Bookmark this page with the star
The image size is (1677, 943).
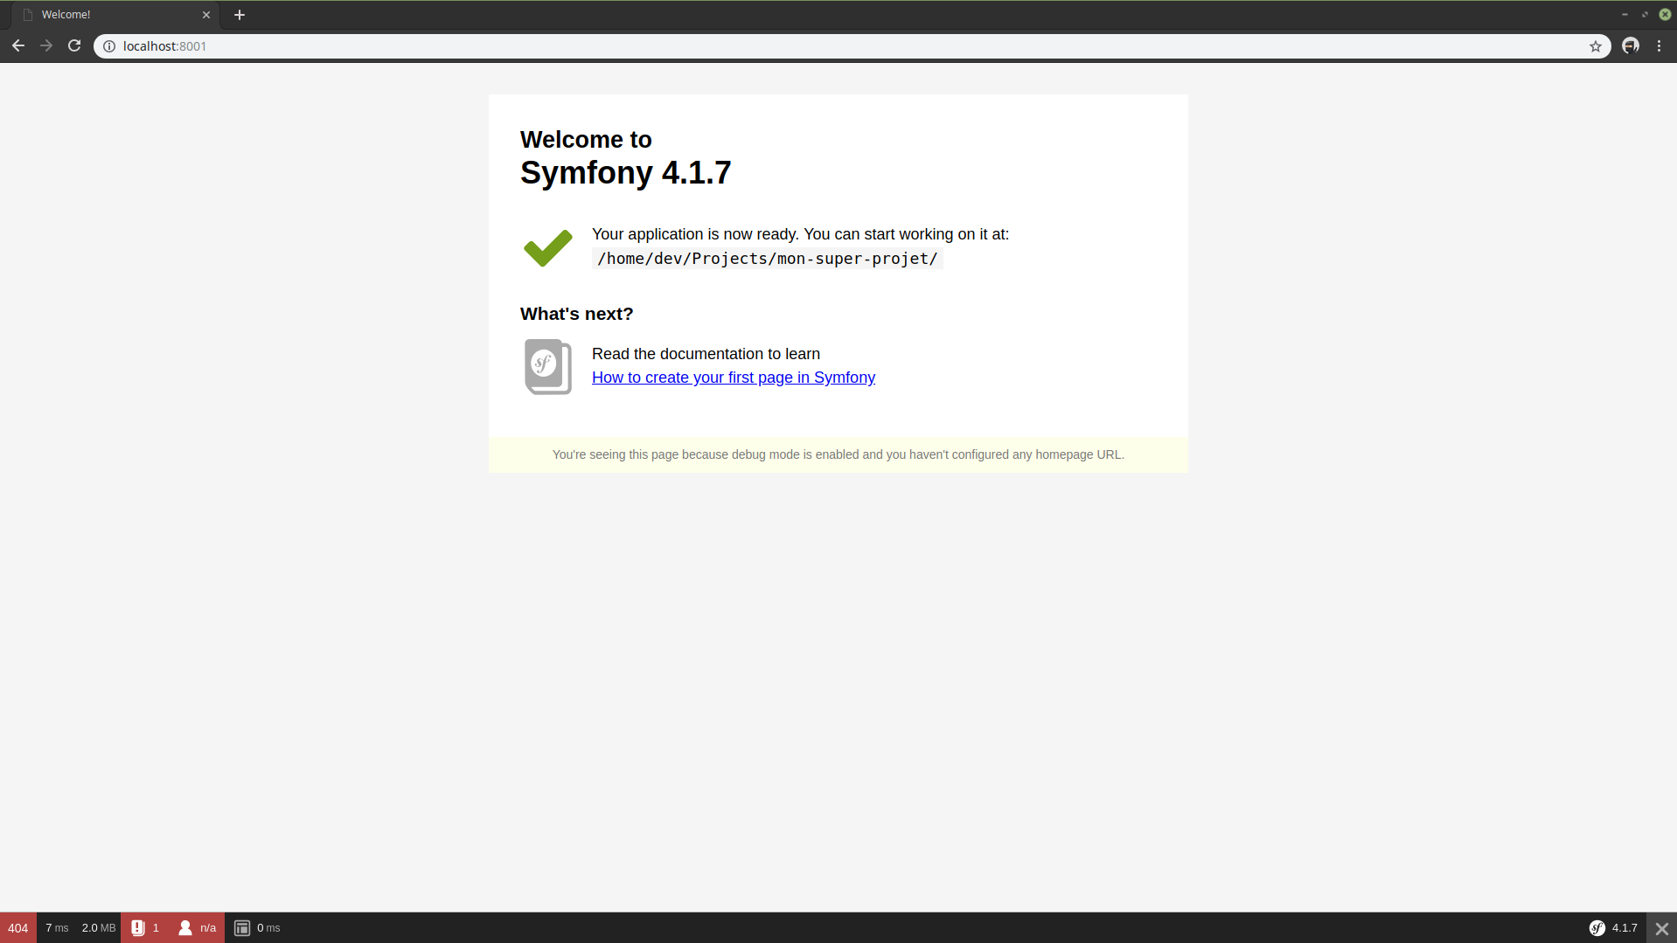click(x=1596, y=46)
